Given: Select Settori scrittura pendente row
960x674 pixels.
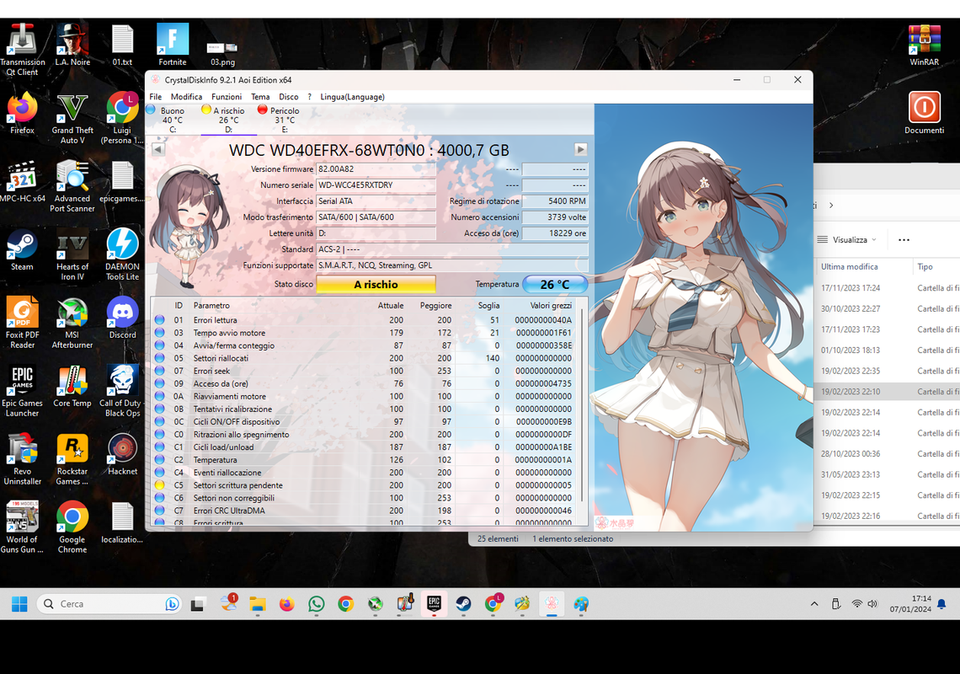Looking at the screenshot, I should tap(365, 485).
